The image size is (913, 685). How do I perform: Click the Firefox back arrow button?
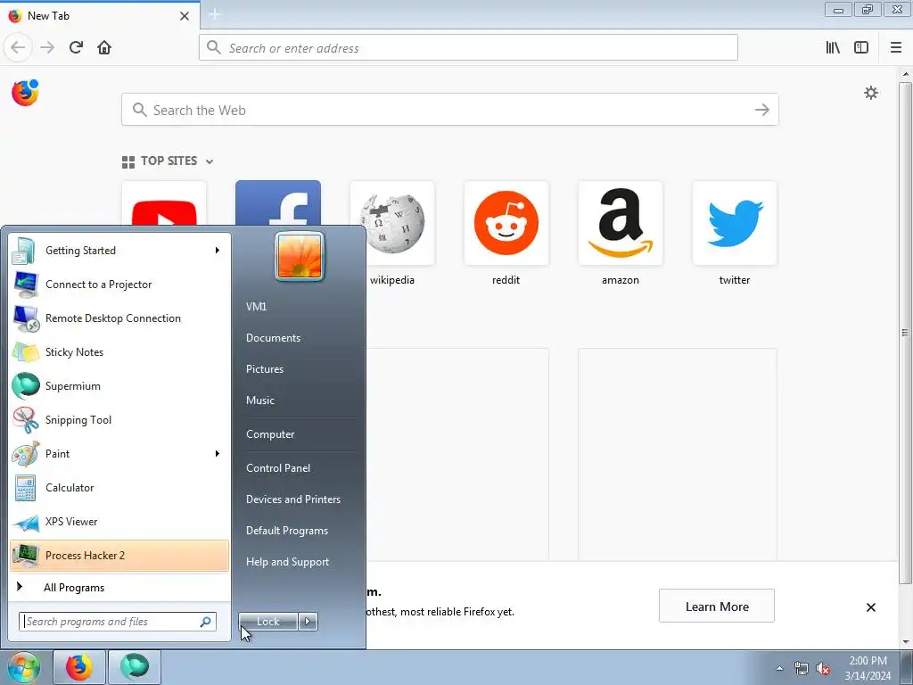tap(18, 47)
